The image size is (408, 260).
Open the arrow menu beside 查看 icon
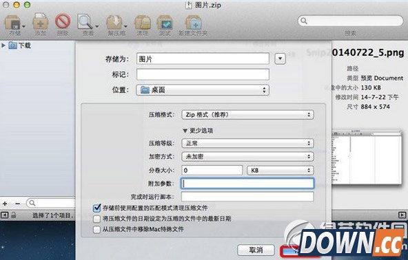[96, 26]
